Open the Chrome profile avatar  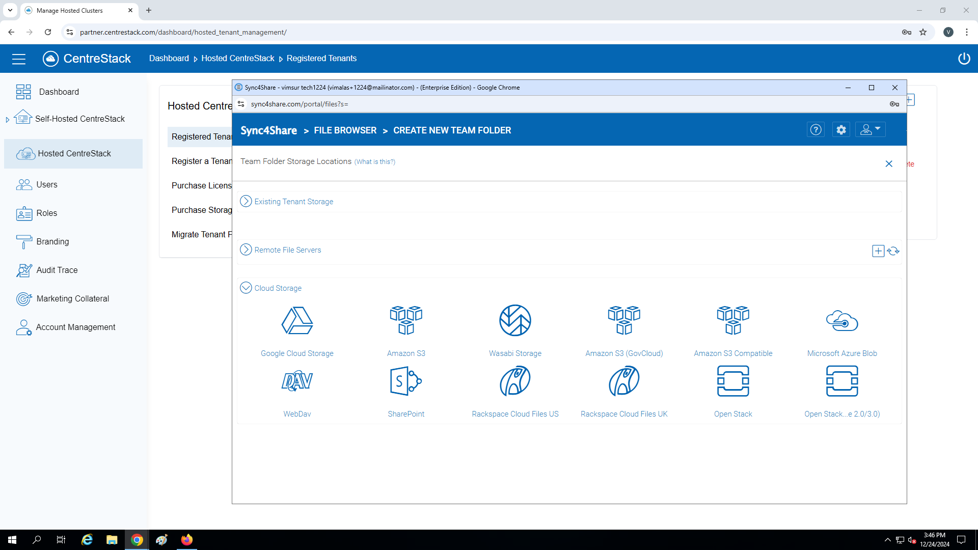click(x=948, y=32)
